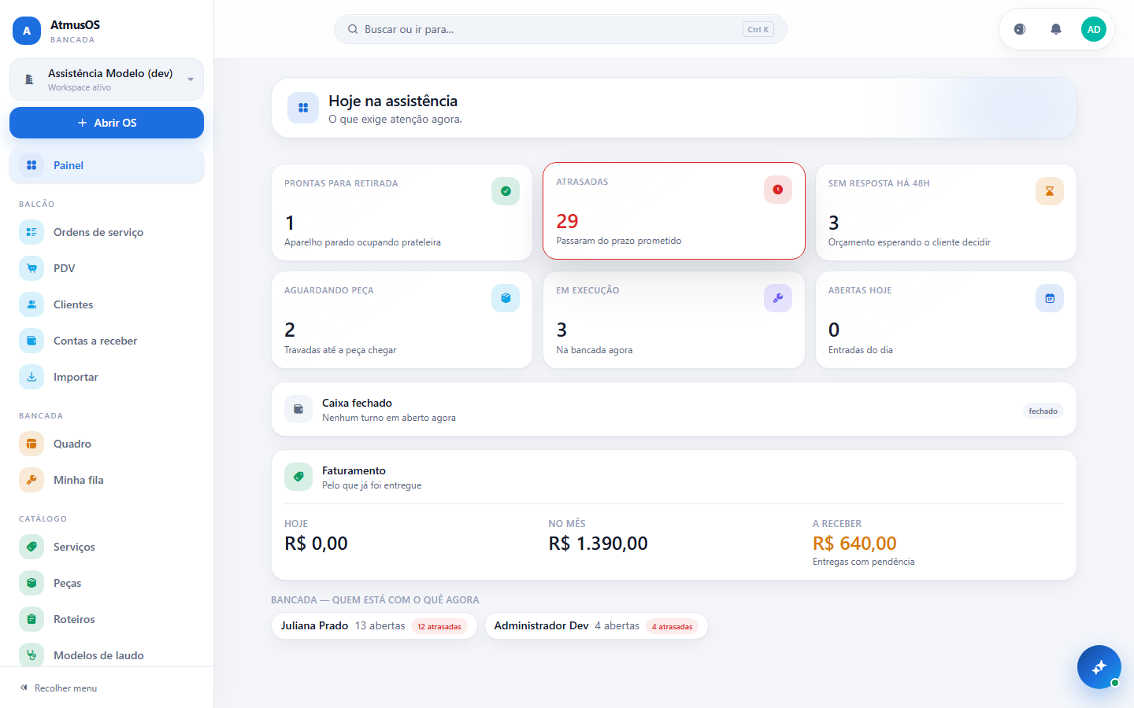
Task: Open Roteiros in the sidebar
Action: [x=106, y=619]
